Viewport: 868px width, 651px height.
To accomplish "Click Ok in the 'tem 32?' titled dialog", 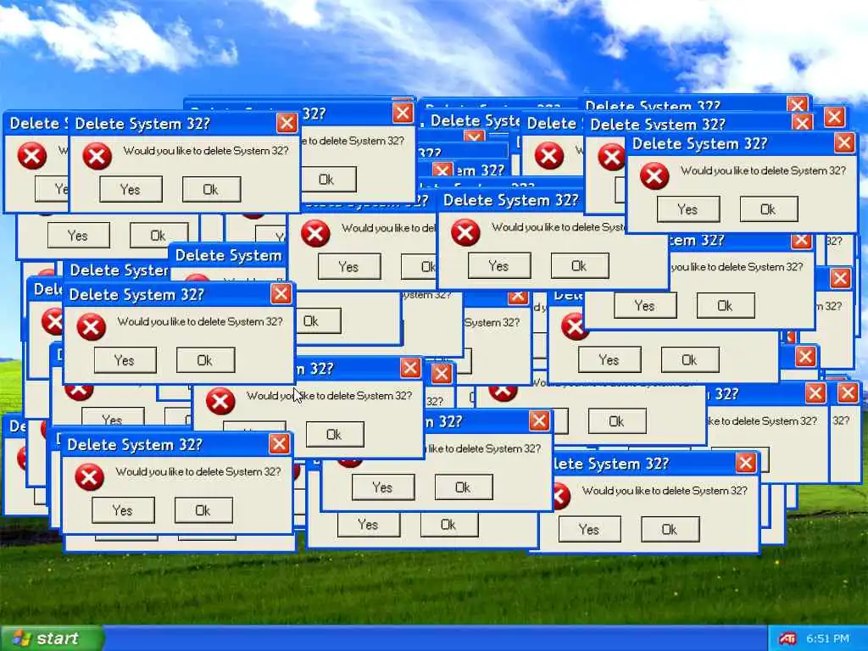I will [x=726, y=305].
